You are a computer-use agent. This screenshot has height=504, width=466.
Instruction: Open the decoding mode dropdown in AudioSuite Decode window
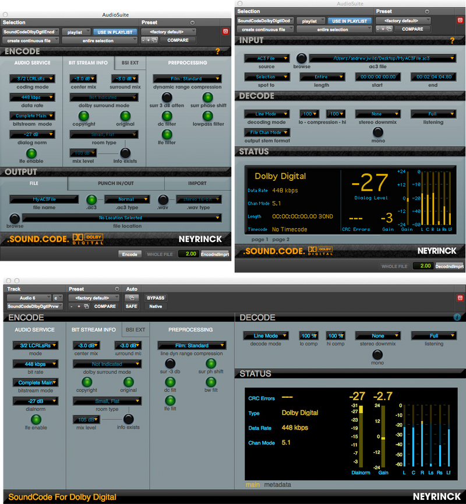point(267,114)
